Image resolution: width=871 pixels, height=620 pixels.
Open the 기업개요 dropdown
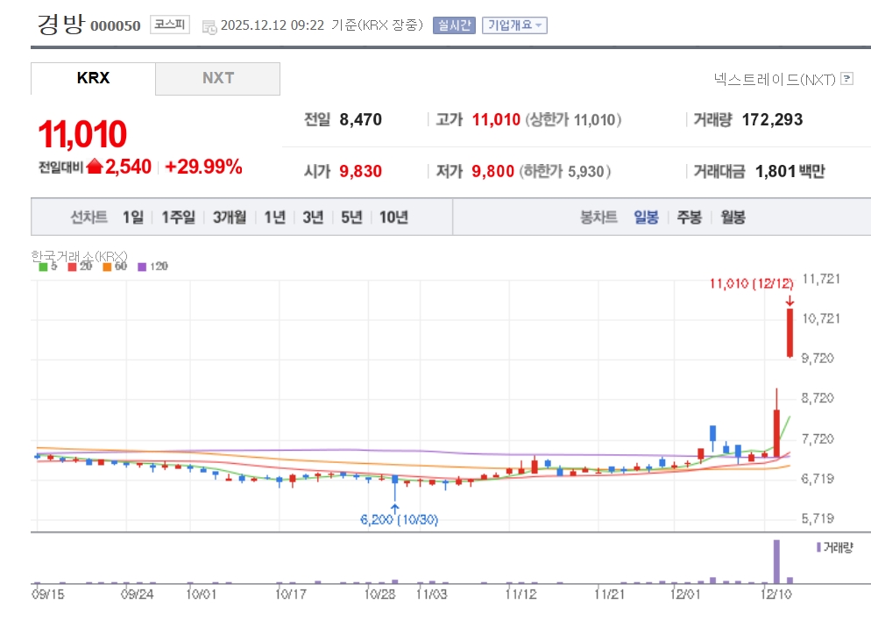tap(514, 25)
